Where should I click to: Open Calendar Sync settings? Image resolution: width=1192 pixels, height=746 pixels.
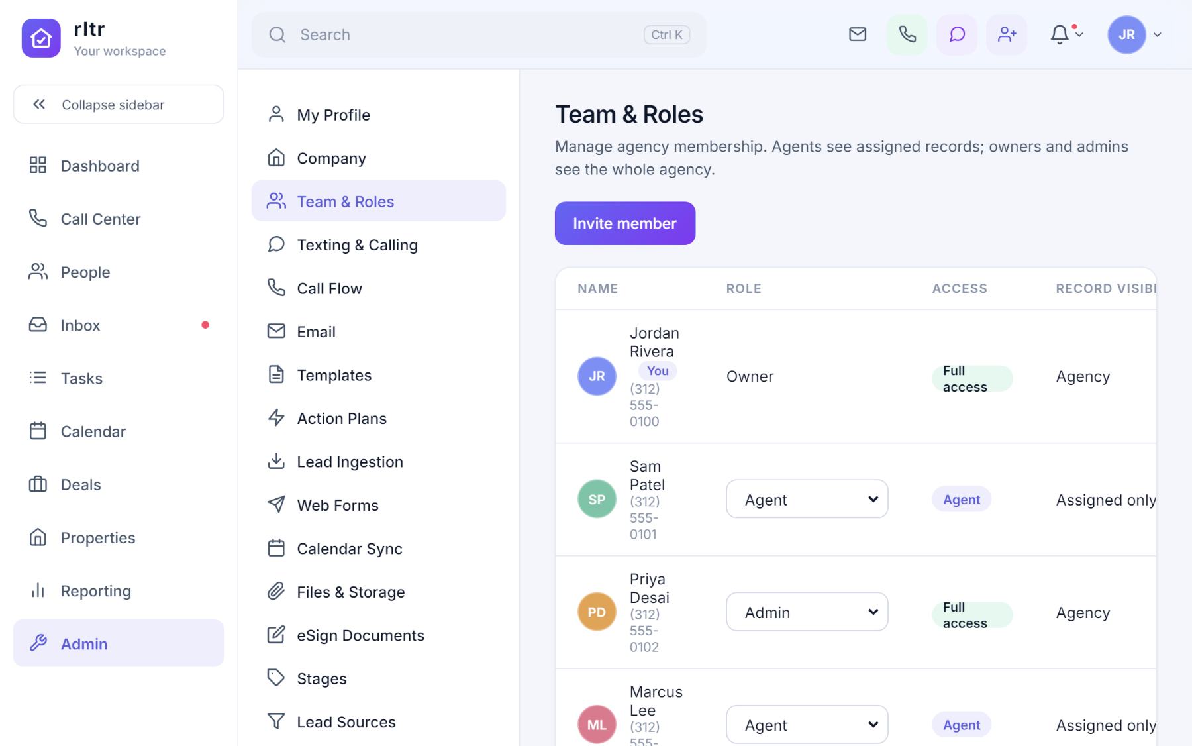tap(379, 549)
